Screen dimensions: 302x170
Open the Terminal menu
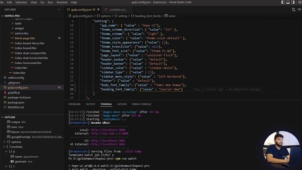coord(62,2)
